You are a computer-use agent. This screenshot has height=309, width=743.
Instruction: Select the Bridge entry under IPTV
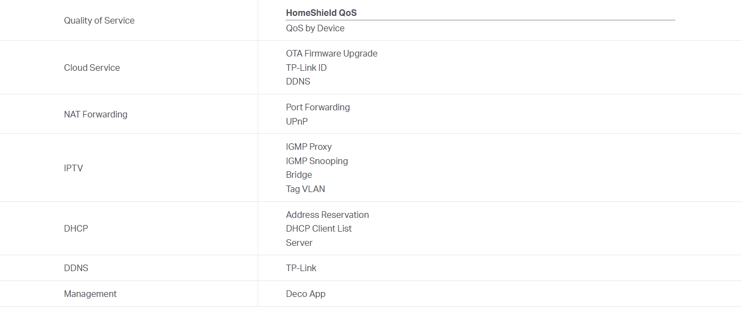point(299,175)
